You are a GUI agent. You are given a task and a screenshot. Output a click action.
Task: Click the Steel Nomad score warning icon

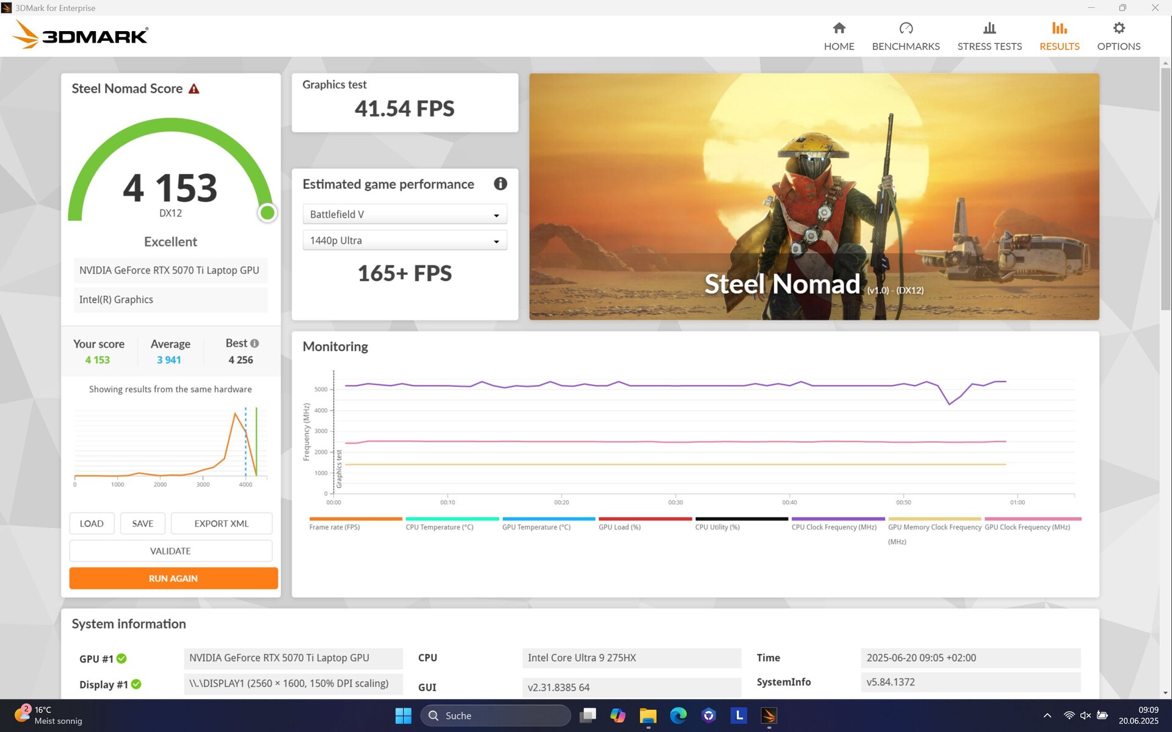[x=194, y=89]
